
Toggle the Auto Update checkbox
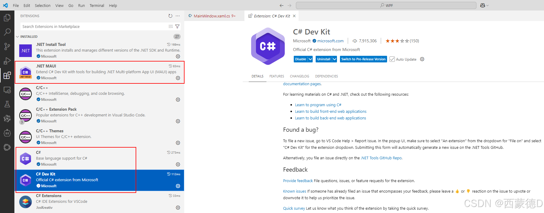coord(392,59)
